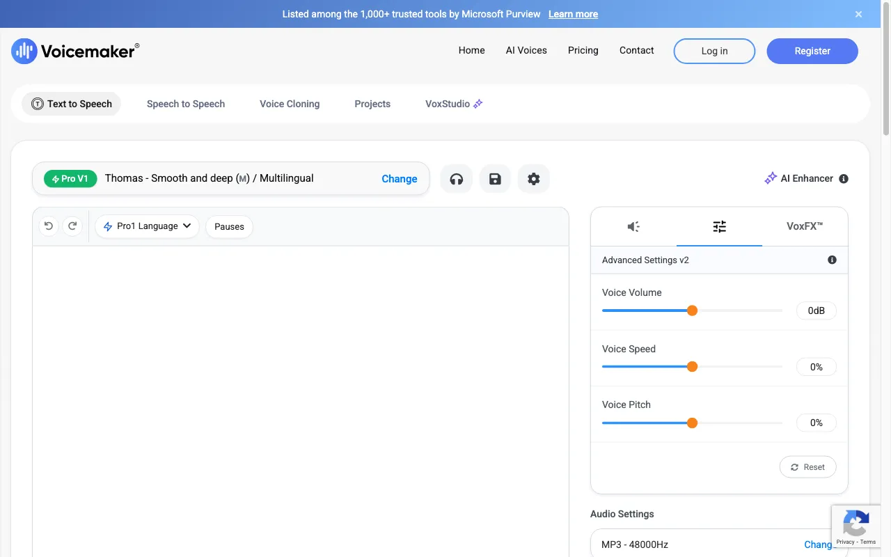Click the Audio Settings heading
The height and width of the screenshot is (557, 891).
click(622, 514)
